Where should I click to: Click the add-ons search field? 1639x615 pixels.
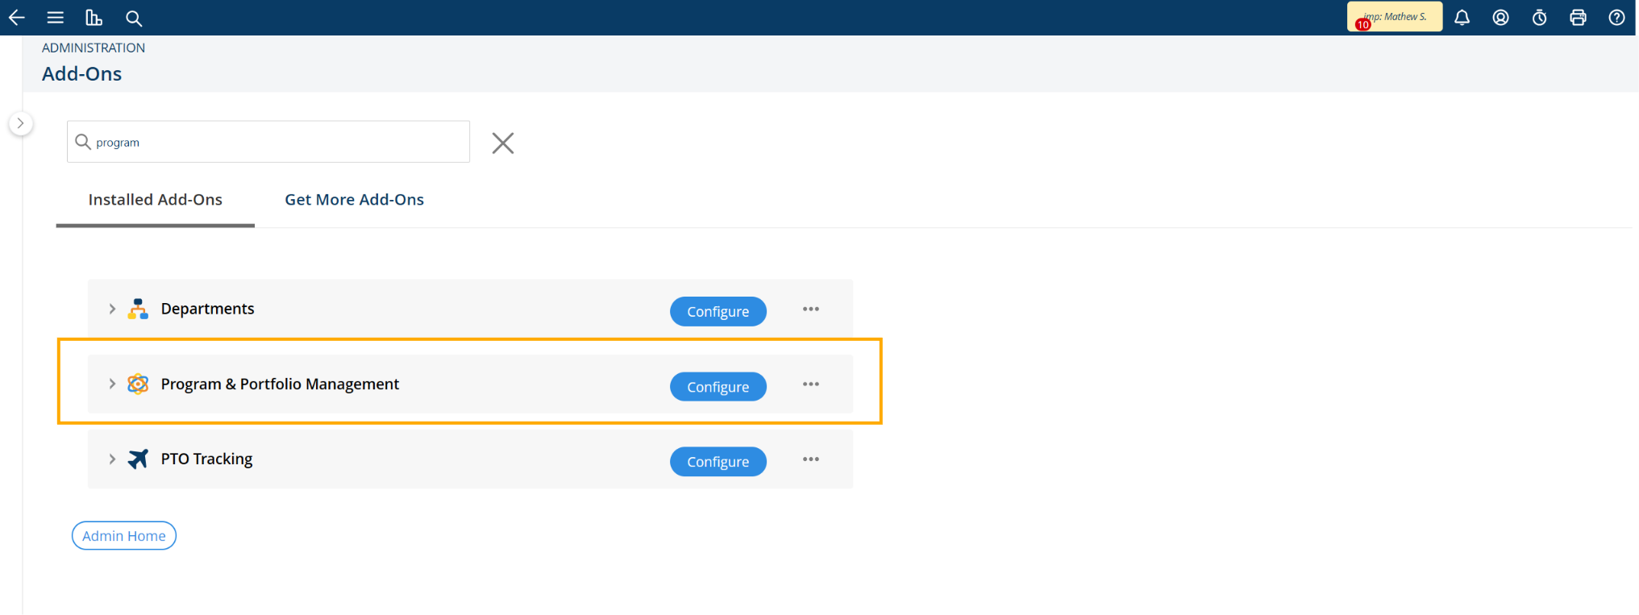(268, 142)
